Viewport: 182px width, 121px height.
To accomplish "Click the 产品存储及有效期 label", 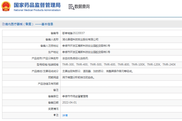I will [48, 84].
